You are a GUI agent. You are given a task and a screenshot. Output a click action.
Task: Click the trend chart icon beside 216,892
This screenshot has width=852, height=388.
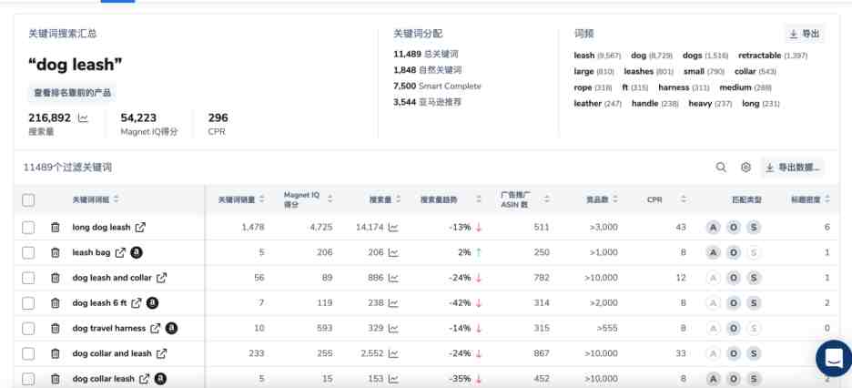click(83, 117)
